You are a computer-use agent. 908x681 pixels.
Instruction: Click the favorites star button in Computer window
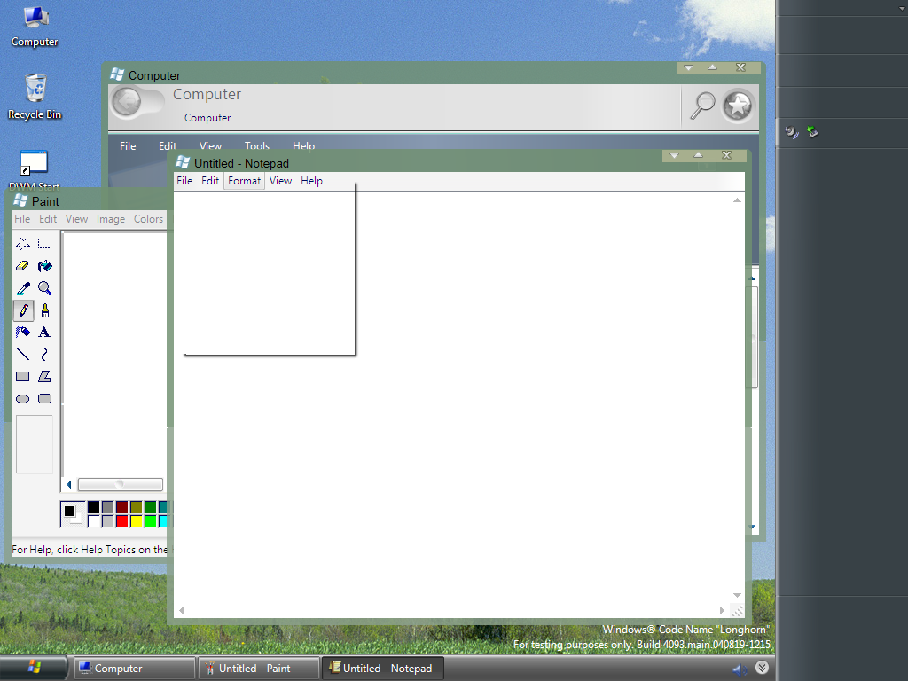[738, 106]
